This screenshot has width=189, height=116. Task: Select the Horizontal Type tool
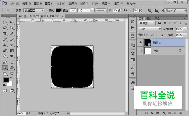12,62
